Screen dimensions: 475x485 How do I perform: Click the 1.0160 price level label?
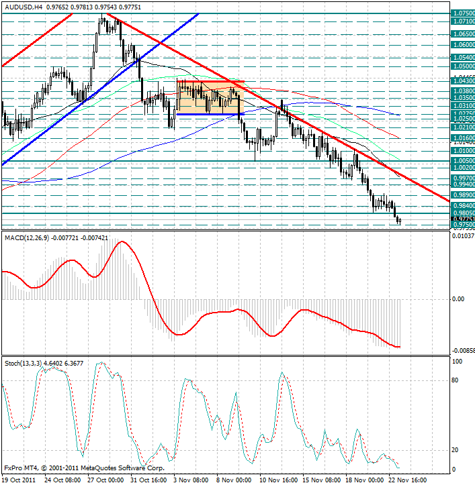(x=463, y=138)
